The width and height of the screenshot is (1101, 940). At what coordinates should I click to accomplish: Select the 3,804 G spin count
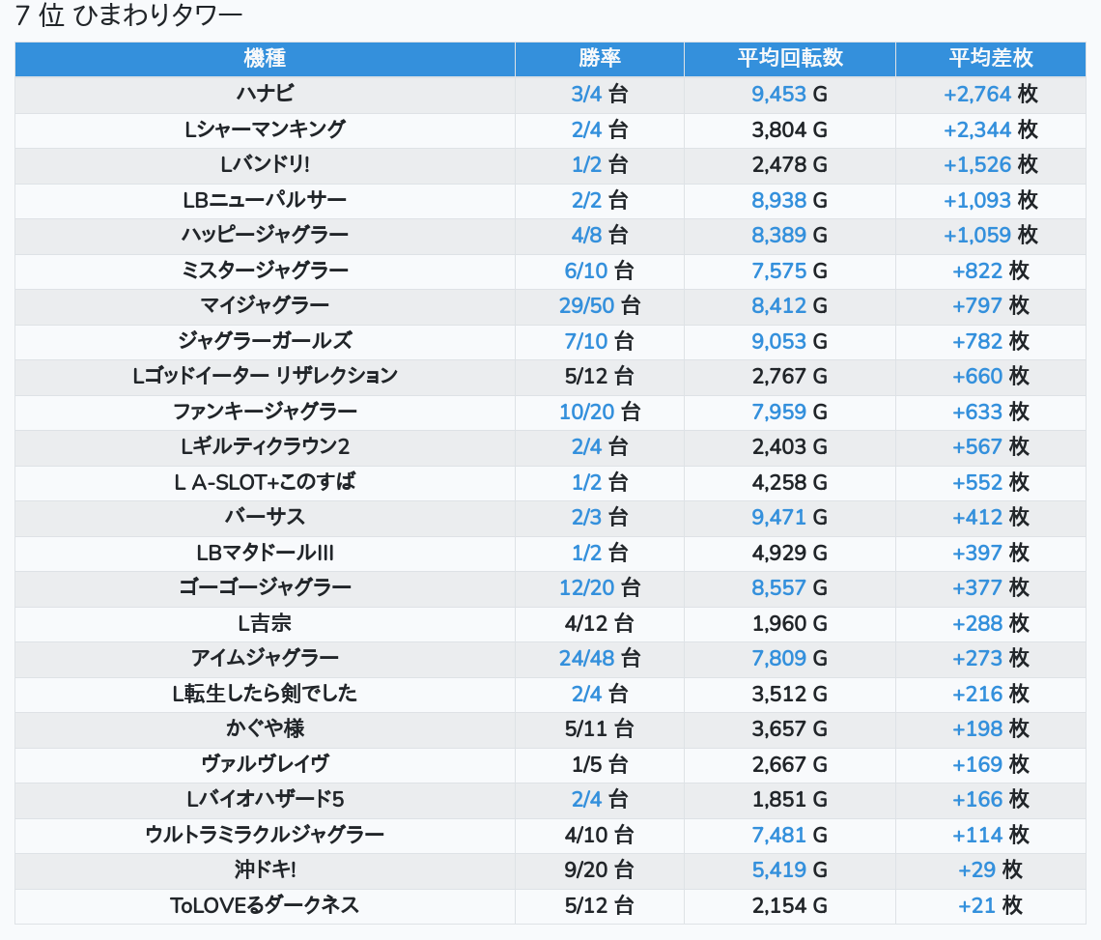coord(790,129)
